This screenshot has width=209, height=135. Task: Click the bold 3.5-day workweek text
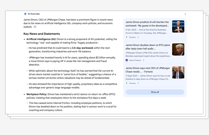pos(83,48)
